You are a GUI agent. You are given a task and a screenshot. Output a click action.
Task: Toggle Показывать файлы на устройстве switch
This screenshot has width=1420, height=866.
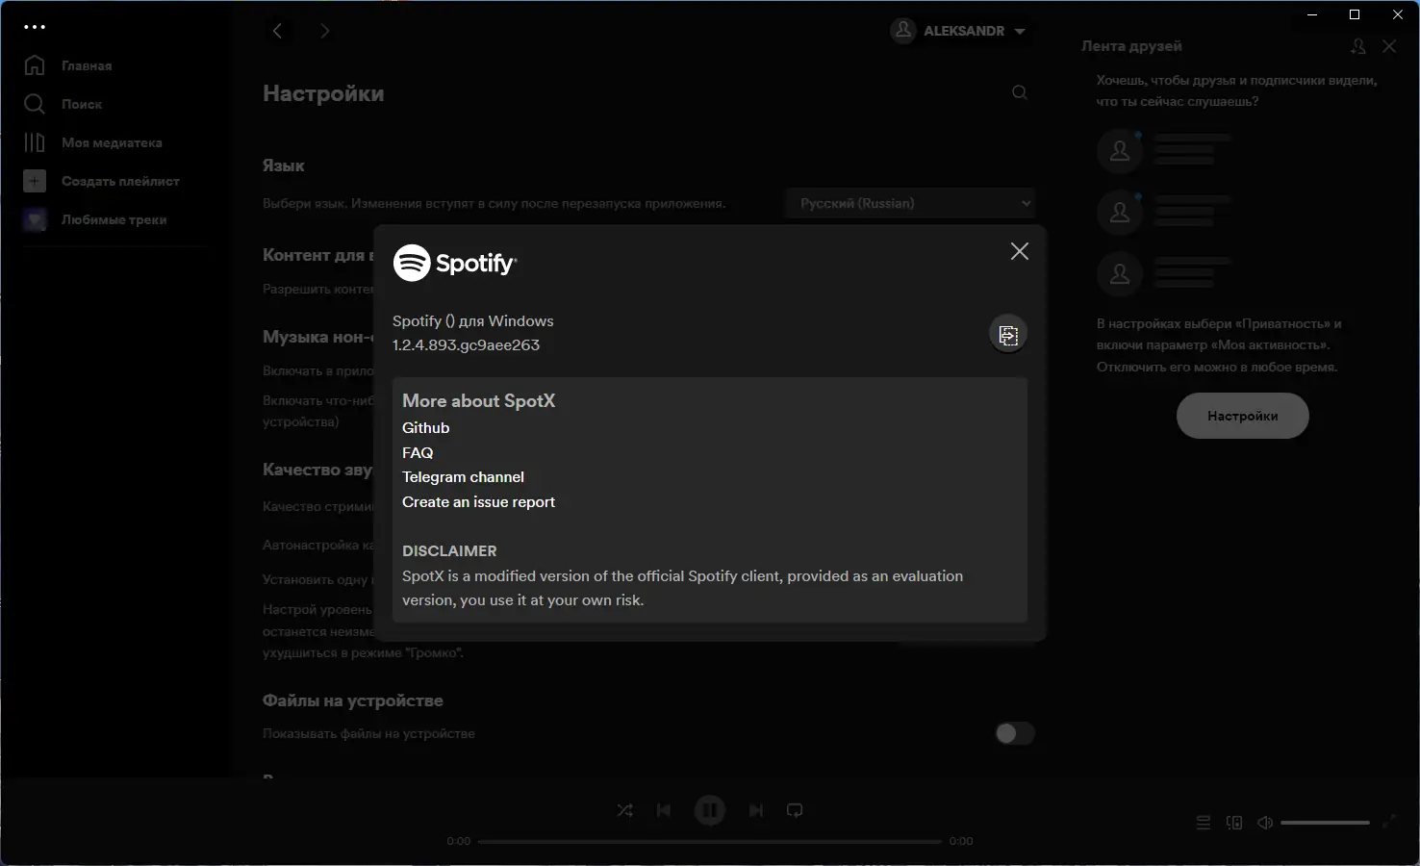[1015, 733]
